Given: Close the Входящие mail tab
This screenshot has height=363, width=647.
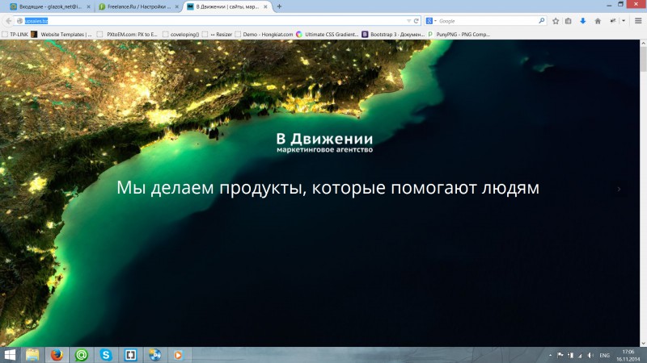Looking at the screenshot, I should (x=88, y=7).
